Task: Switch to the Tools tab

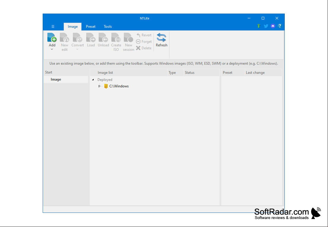Action: [x=108, y=27]
